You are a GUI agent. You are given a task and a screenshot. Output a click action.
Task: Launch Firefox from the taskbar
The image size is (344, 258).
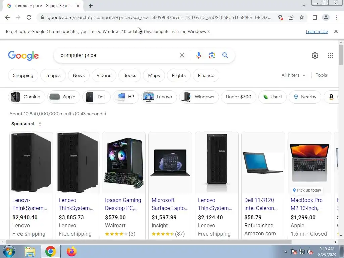pyautogui.click(x=72, y=251)
